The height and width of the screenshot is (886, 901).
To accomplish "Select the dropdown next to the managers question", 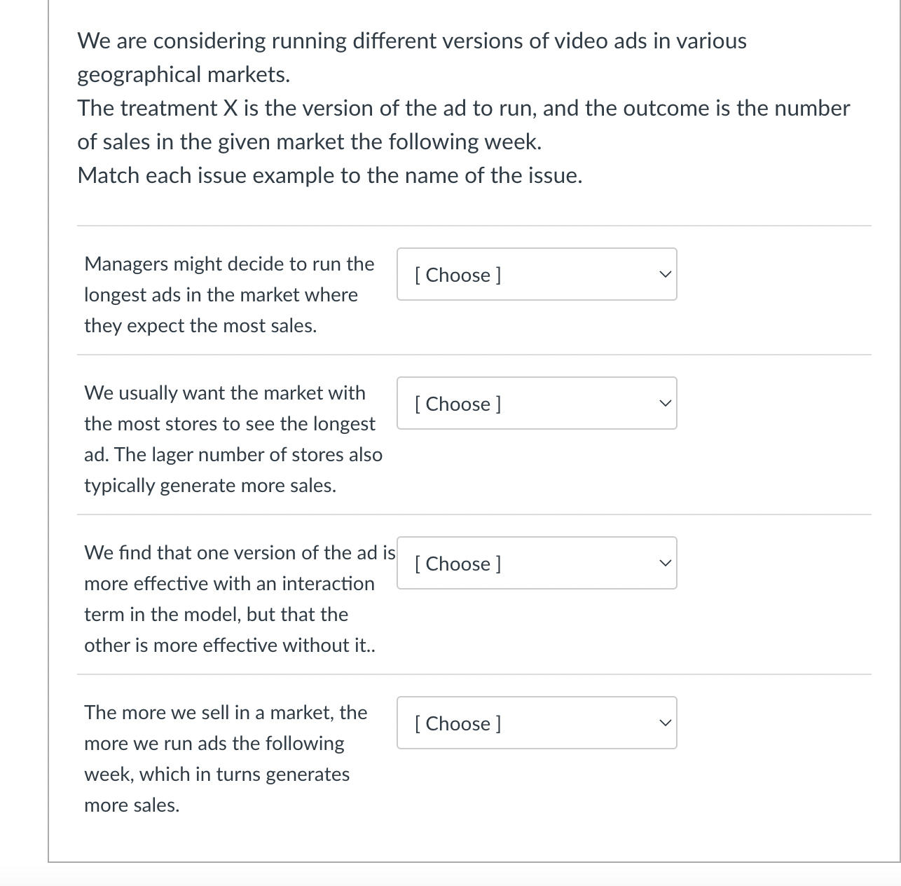I will (536, 274).
